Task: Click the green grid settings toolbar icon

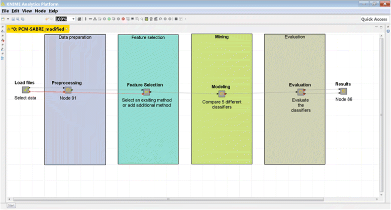Action: click(146, 19)
